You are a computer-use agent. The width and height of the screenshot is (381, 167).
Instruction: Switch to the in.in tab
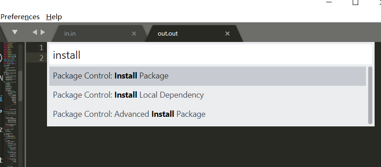click(70, 34)
